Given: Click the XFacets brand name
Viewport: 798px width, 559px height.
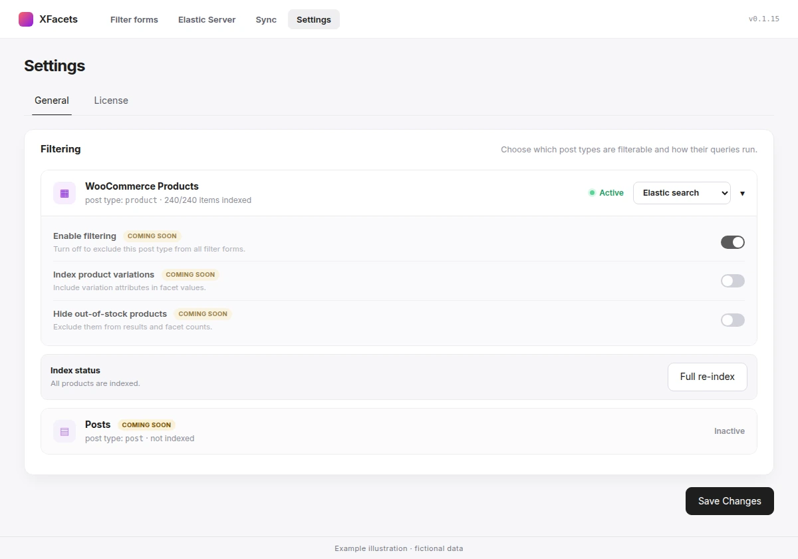Looking at the screenshot, I should pyautogui.click(x=59, y=19).
